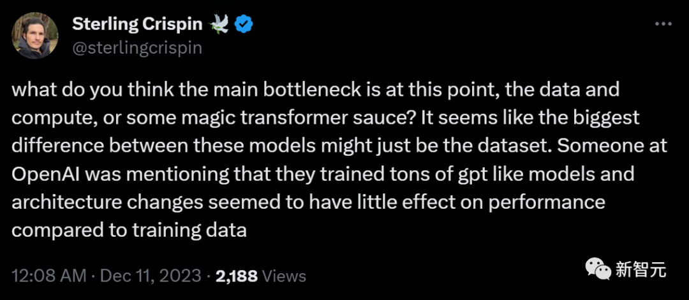Click the 2,188 view count number

tap(237, 276)
